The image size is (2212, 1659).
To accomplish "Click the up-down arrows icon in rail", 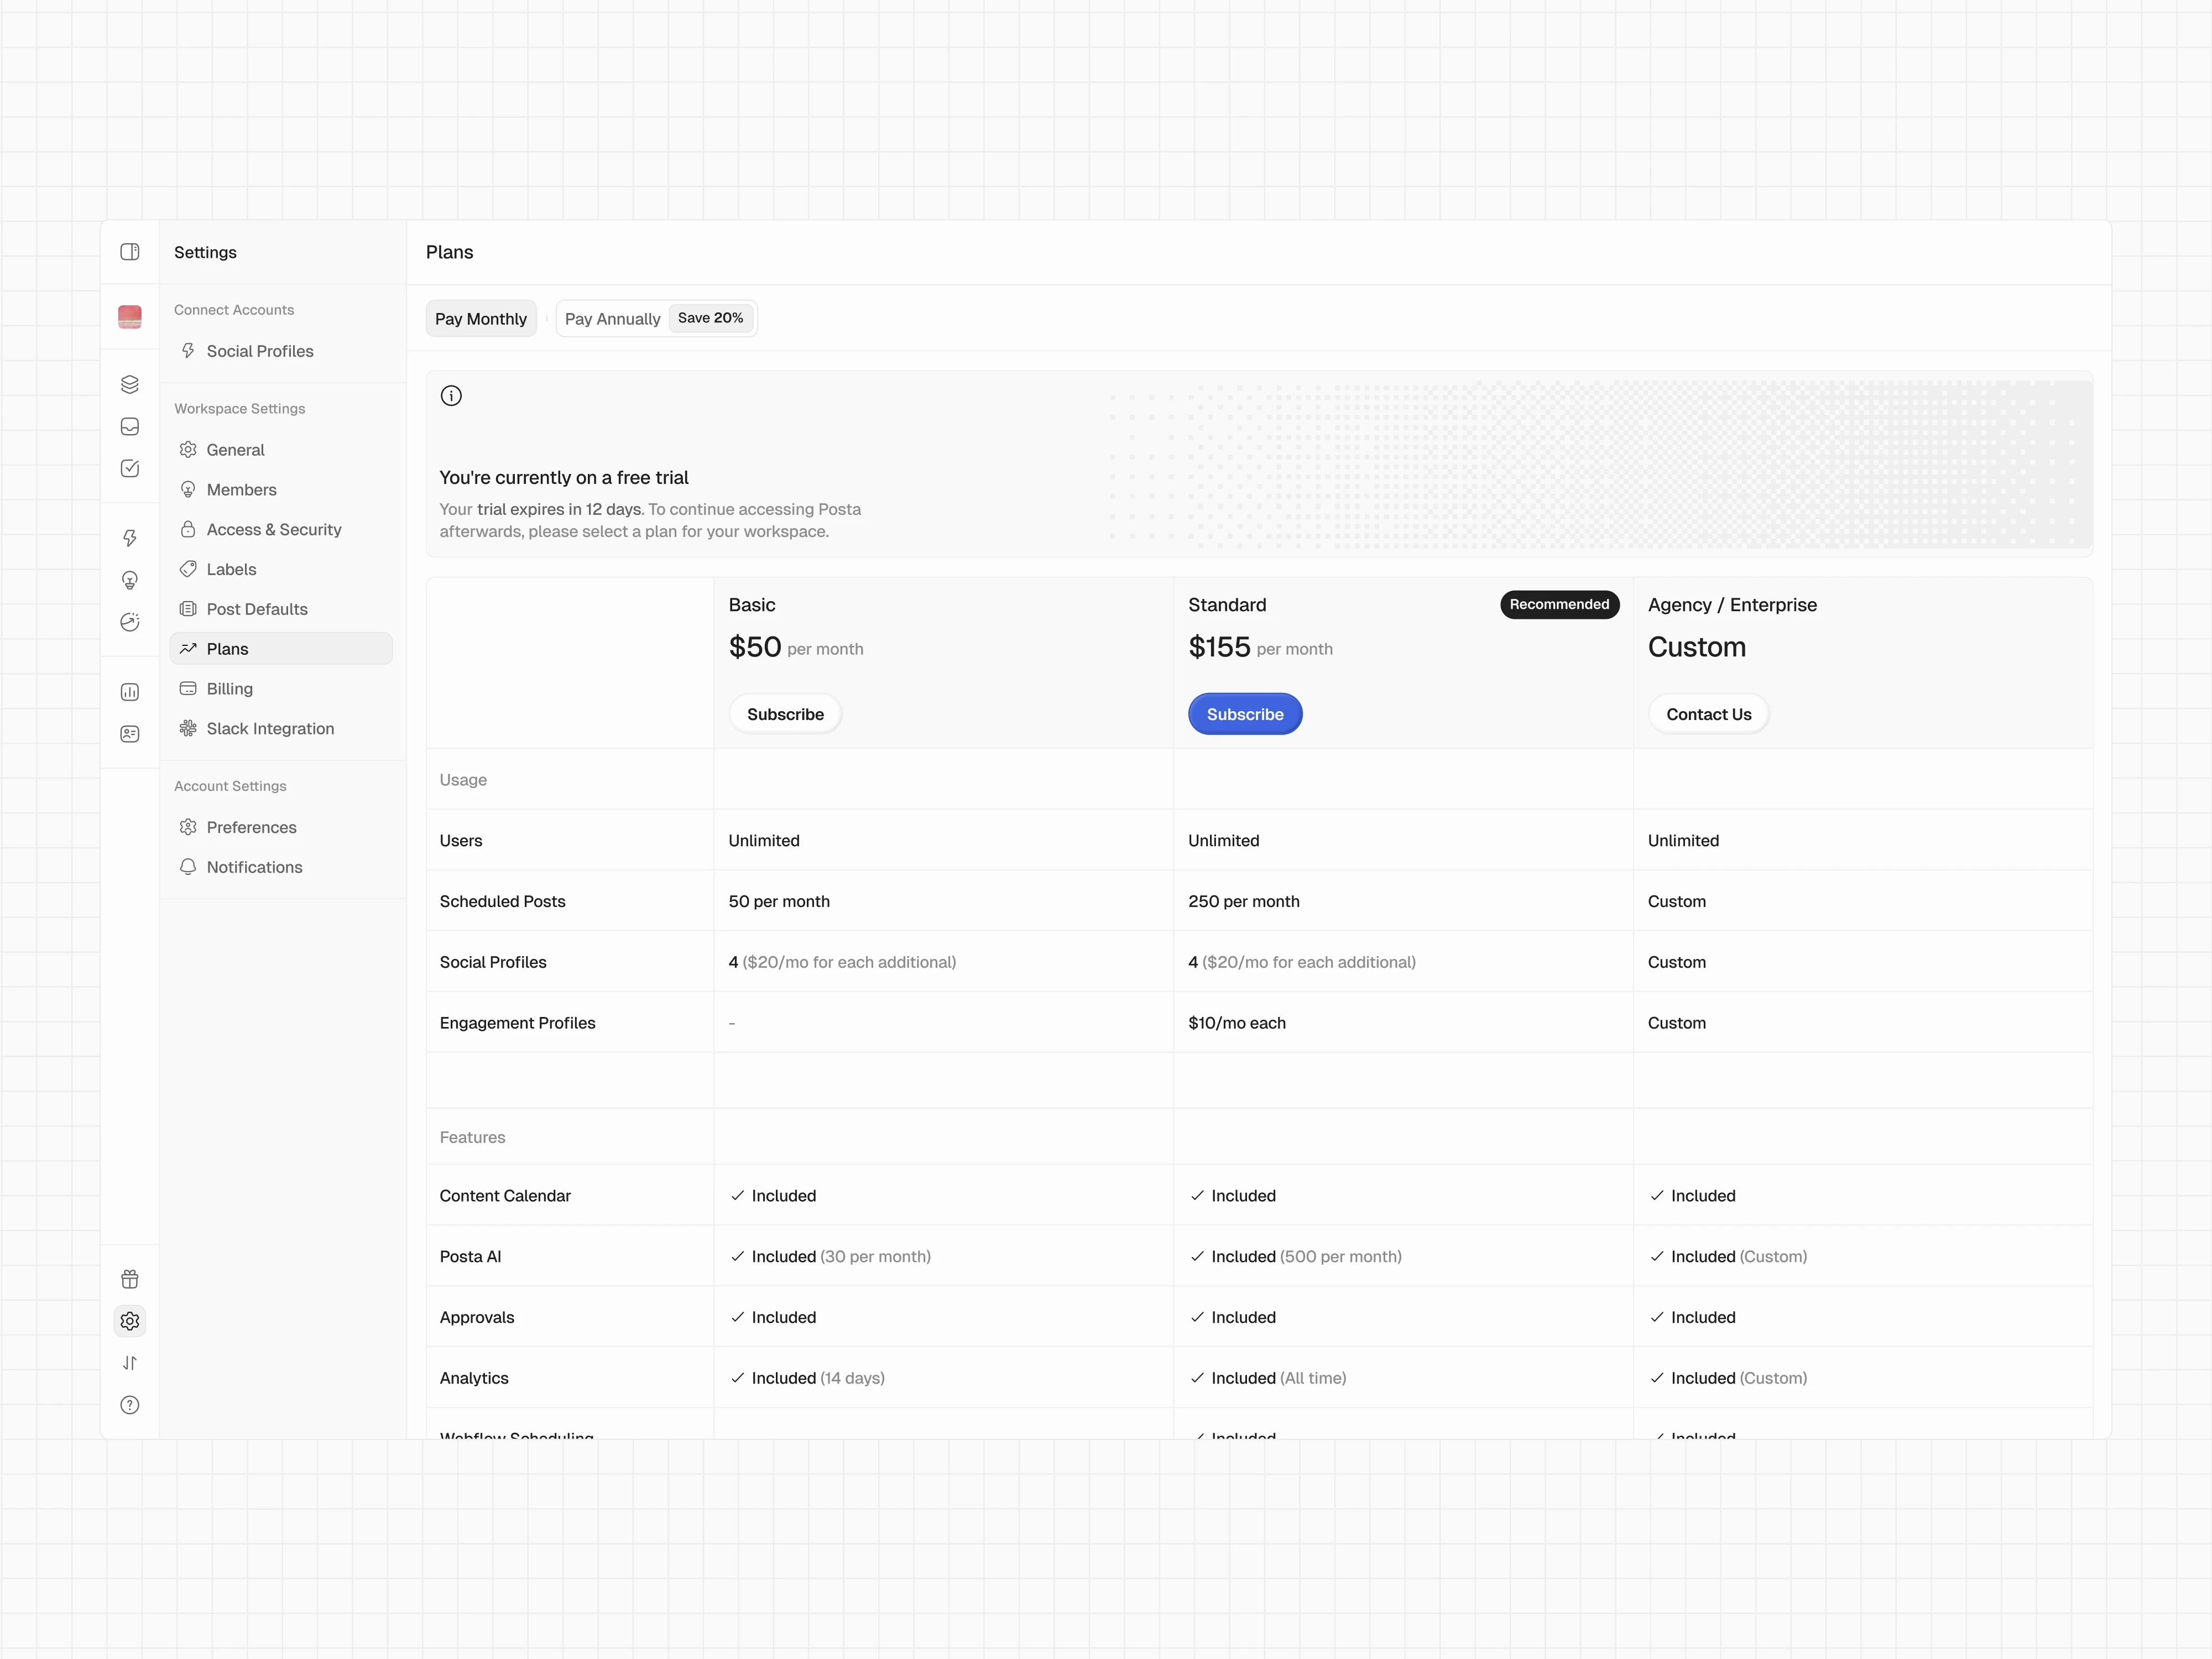I will pos(130,1363).
